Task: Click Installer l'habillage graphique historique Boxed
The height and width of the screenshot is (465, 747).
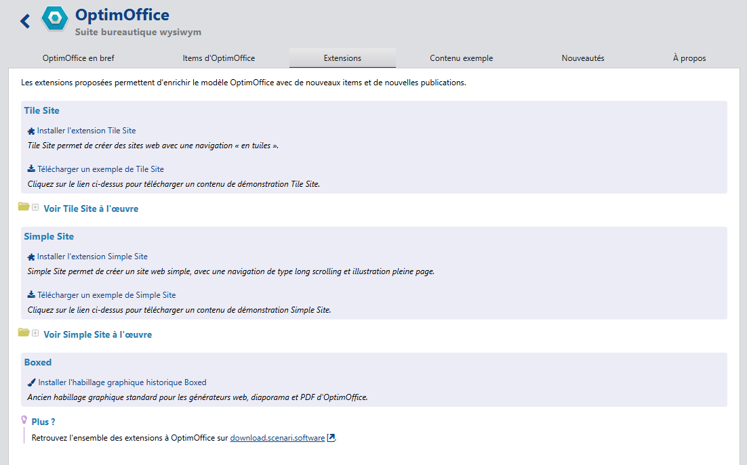Action: pos(122,382)
